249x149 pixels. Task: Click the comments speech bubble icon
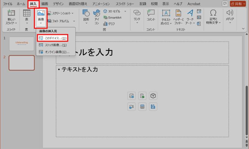tap(225, 4)
